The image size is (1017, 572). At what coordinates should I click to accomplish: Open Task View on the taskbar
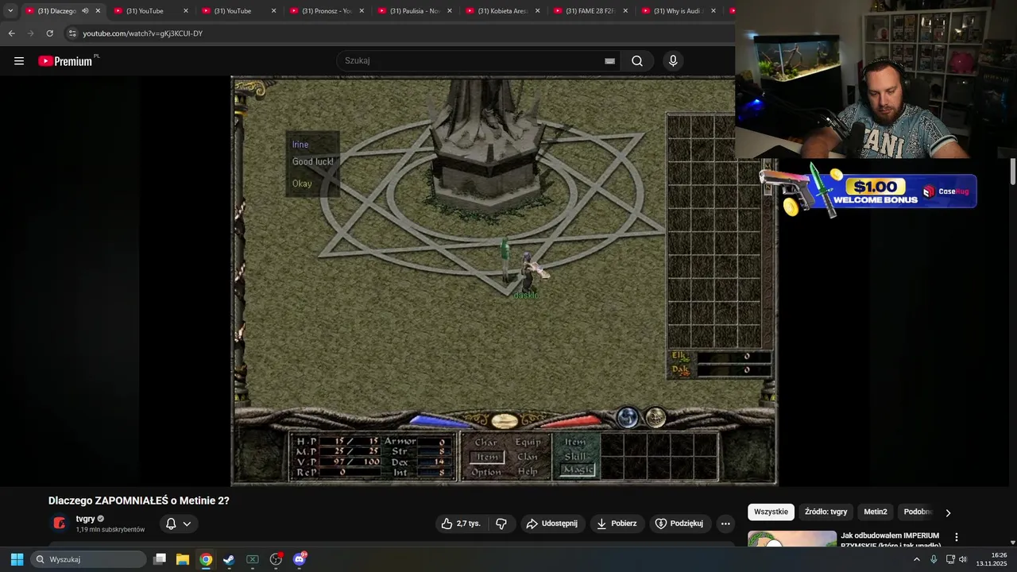tap(160, 559)
